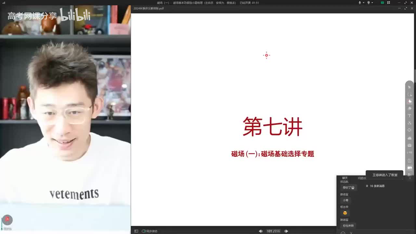The height and width of the screenshot is (234, 416).
Task: Click the 已经开课 01:51 timer text
Action: tap(249, 3)
